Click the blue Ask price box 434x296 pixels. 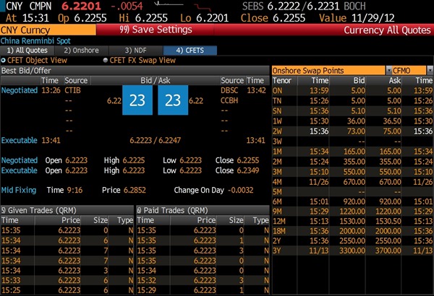coord(172,101)
